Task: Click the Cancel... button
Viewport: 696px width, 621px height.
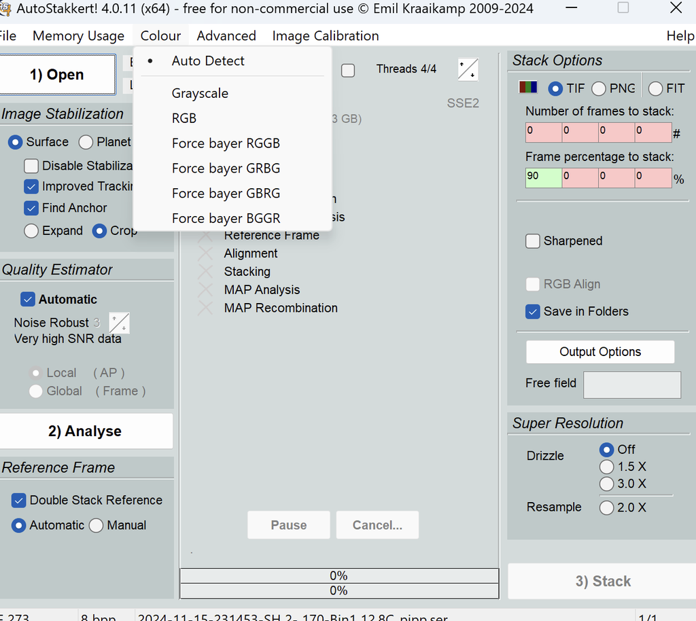Action: coord(377,525)
